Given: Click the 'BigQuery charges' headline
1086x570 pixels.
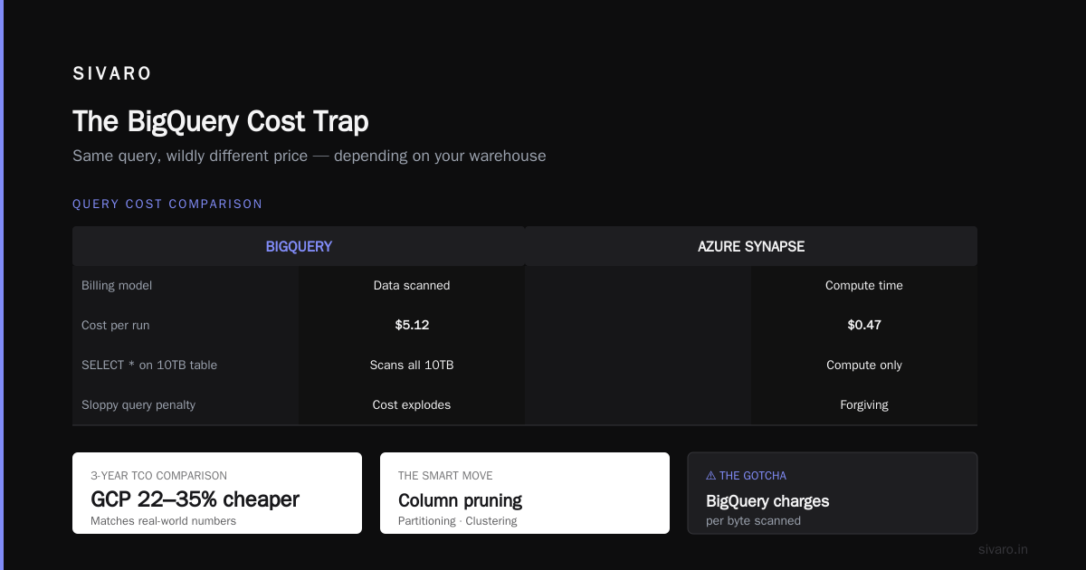Looking at the screenshot, I should [767, 500].
